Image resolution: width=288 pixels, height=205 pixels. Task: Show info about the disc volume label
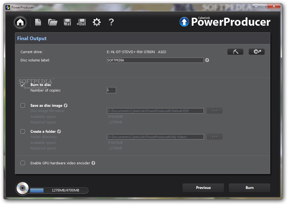coord(207,60)
